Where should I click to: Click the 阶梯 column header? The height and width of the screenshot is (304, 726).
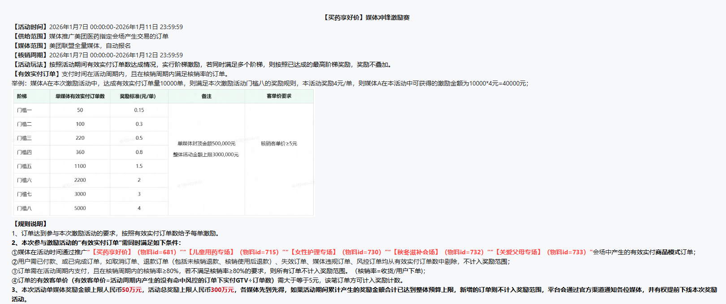(x=22, y=96)
